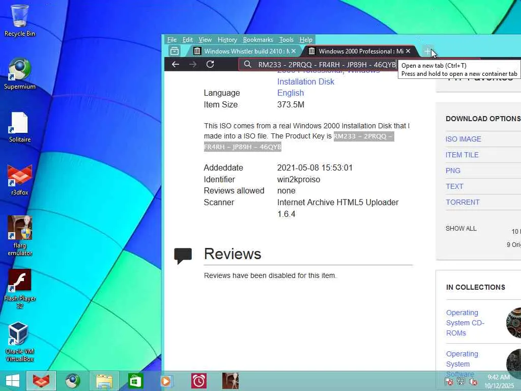Viewport: 521px width, 391px height.
Task: Open the Tools menu
Action: 286,40
